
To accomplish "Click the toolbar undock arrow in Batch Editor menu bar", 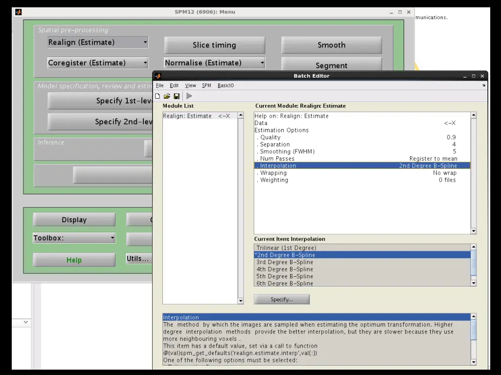I will (484, 85).
